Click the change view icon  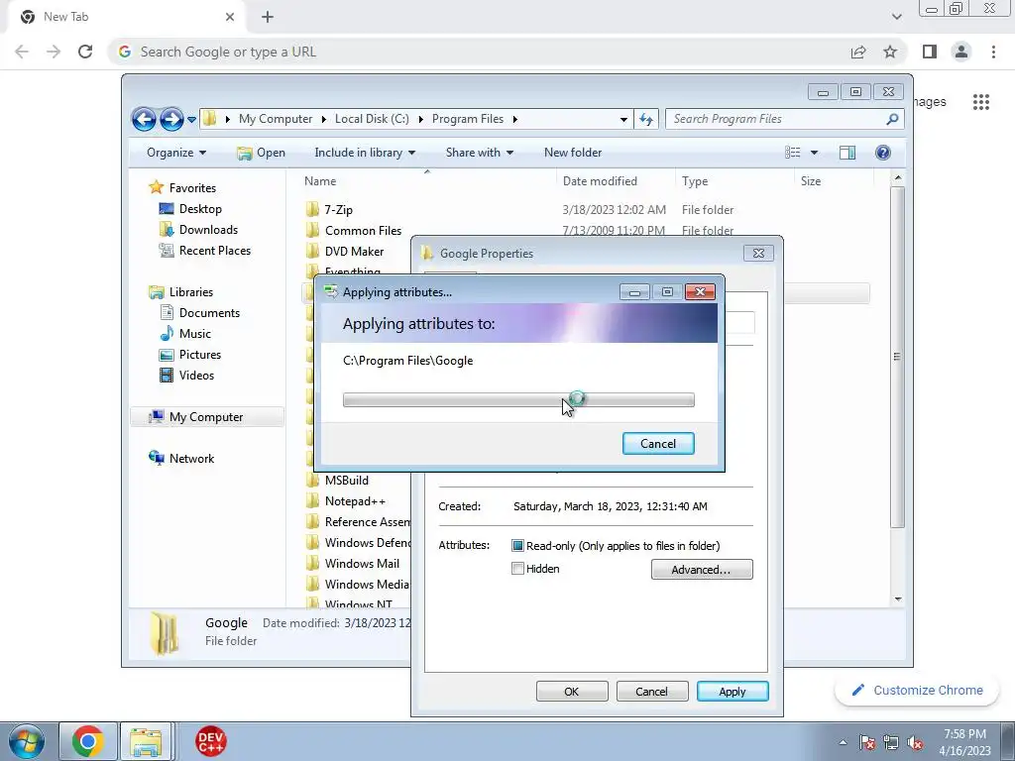pyautogui.click(x=792, y=153)
